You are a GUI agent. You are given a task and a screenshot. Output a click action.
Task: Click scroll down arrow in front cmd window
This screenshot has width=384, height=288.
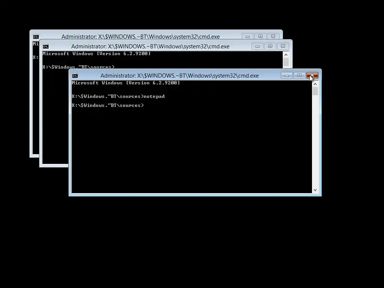pyautogui.click(x=315, y=190)
